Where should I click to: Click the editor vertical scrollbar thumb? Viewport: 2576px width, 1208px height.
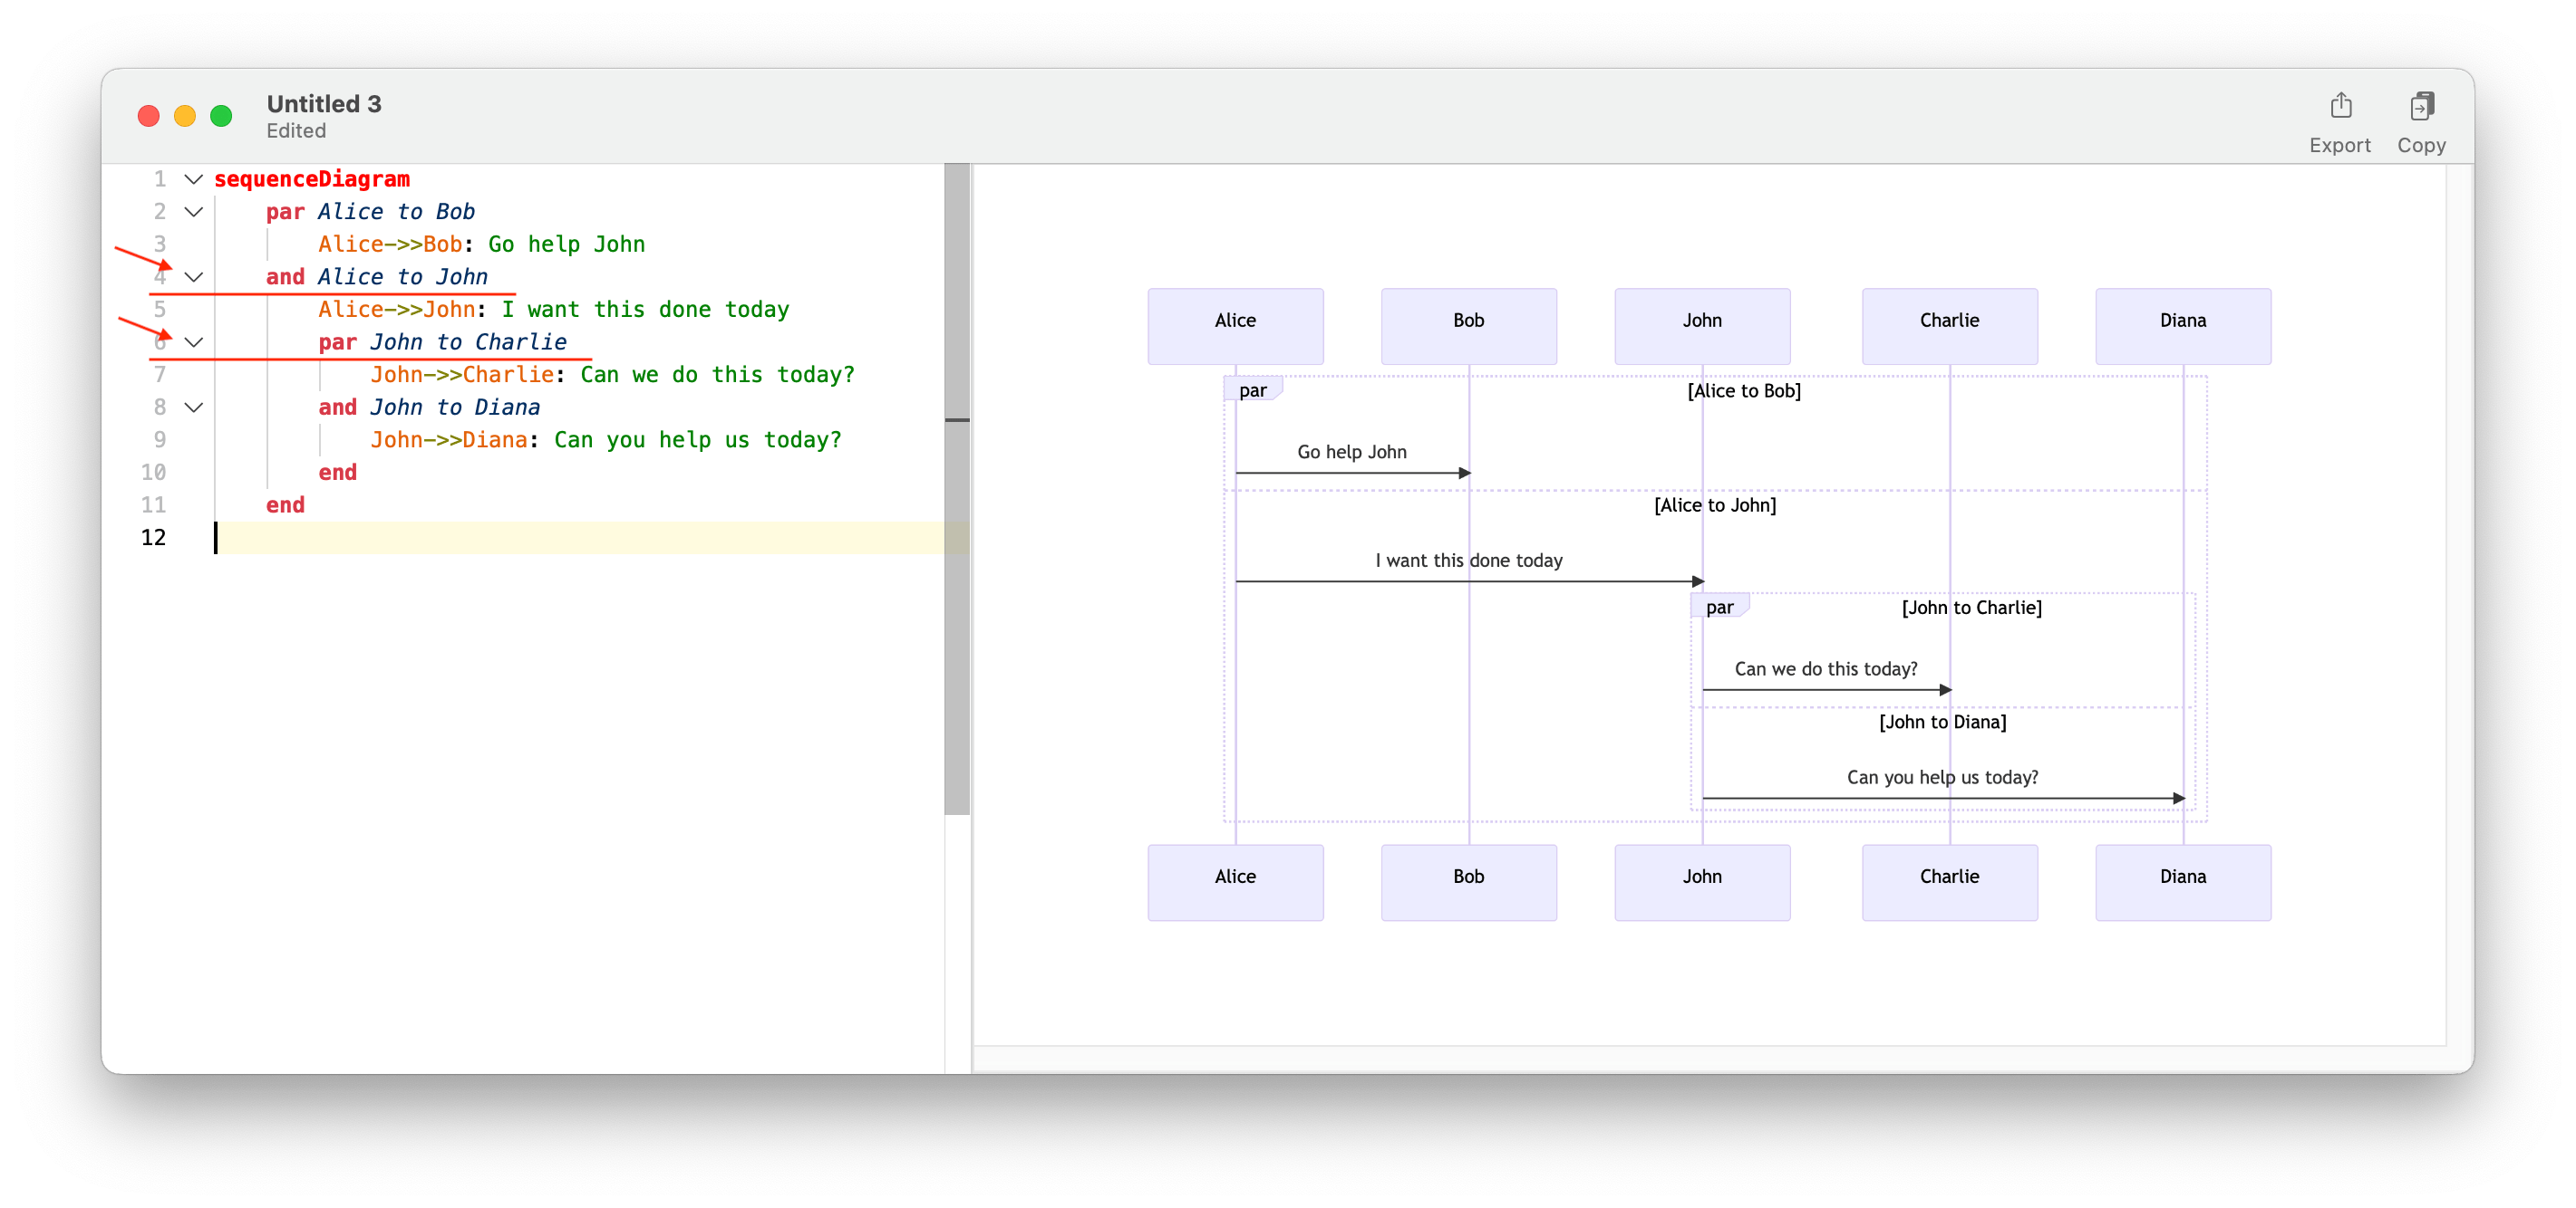tap(957, 490)
